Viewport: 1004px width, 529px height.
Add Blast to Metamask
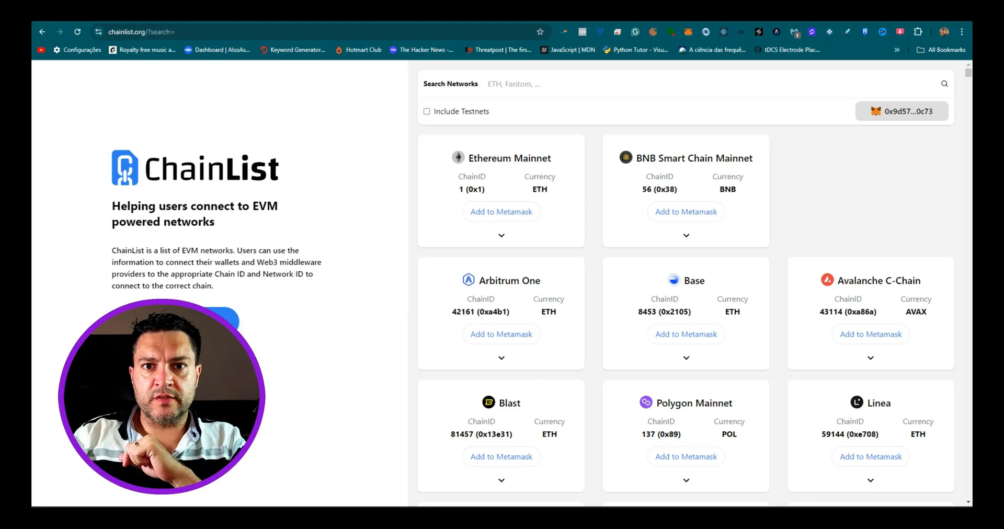(501, 456)
